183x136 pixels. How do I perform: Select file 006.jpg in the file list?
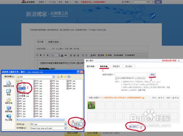(21, 99)
